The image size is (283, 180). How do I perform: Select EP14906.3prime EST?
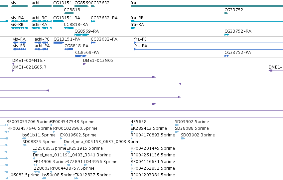point(35,165)
